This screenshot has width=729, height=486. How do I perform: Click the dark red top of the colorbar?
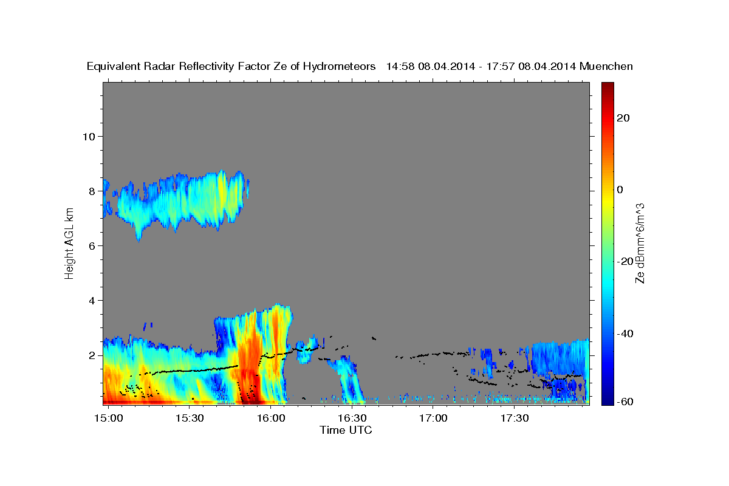(607, 87)
